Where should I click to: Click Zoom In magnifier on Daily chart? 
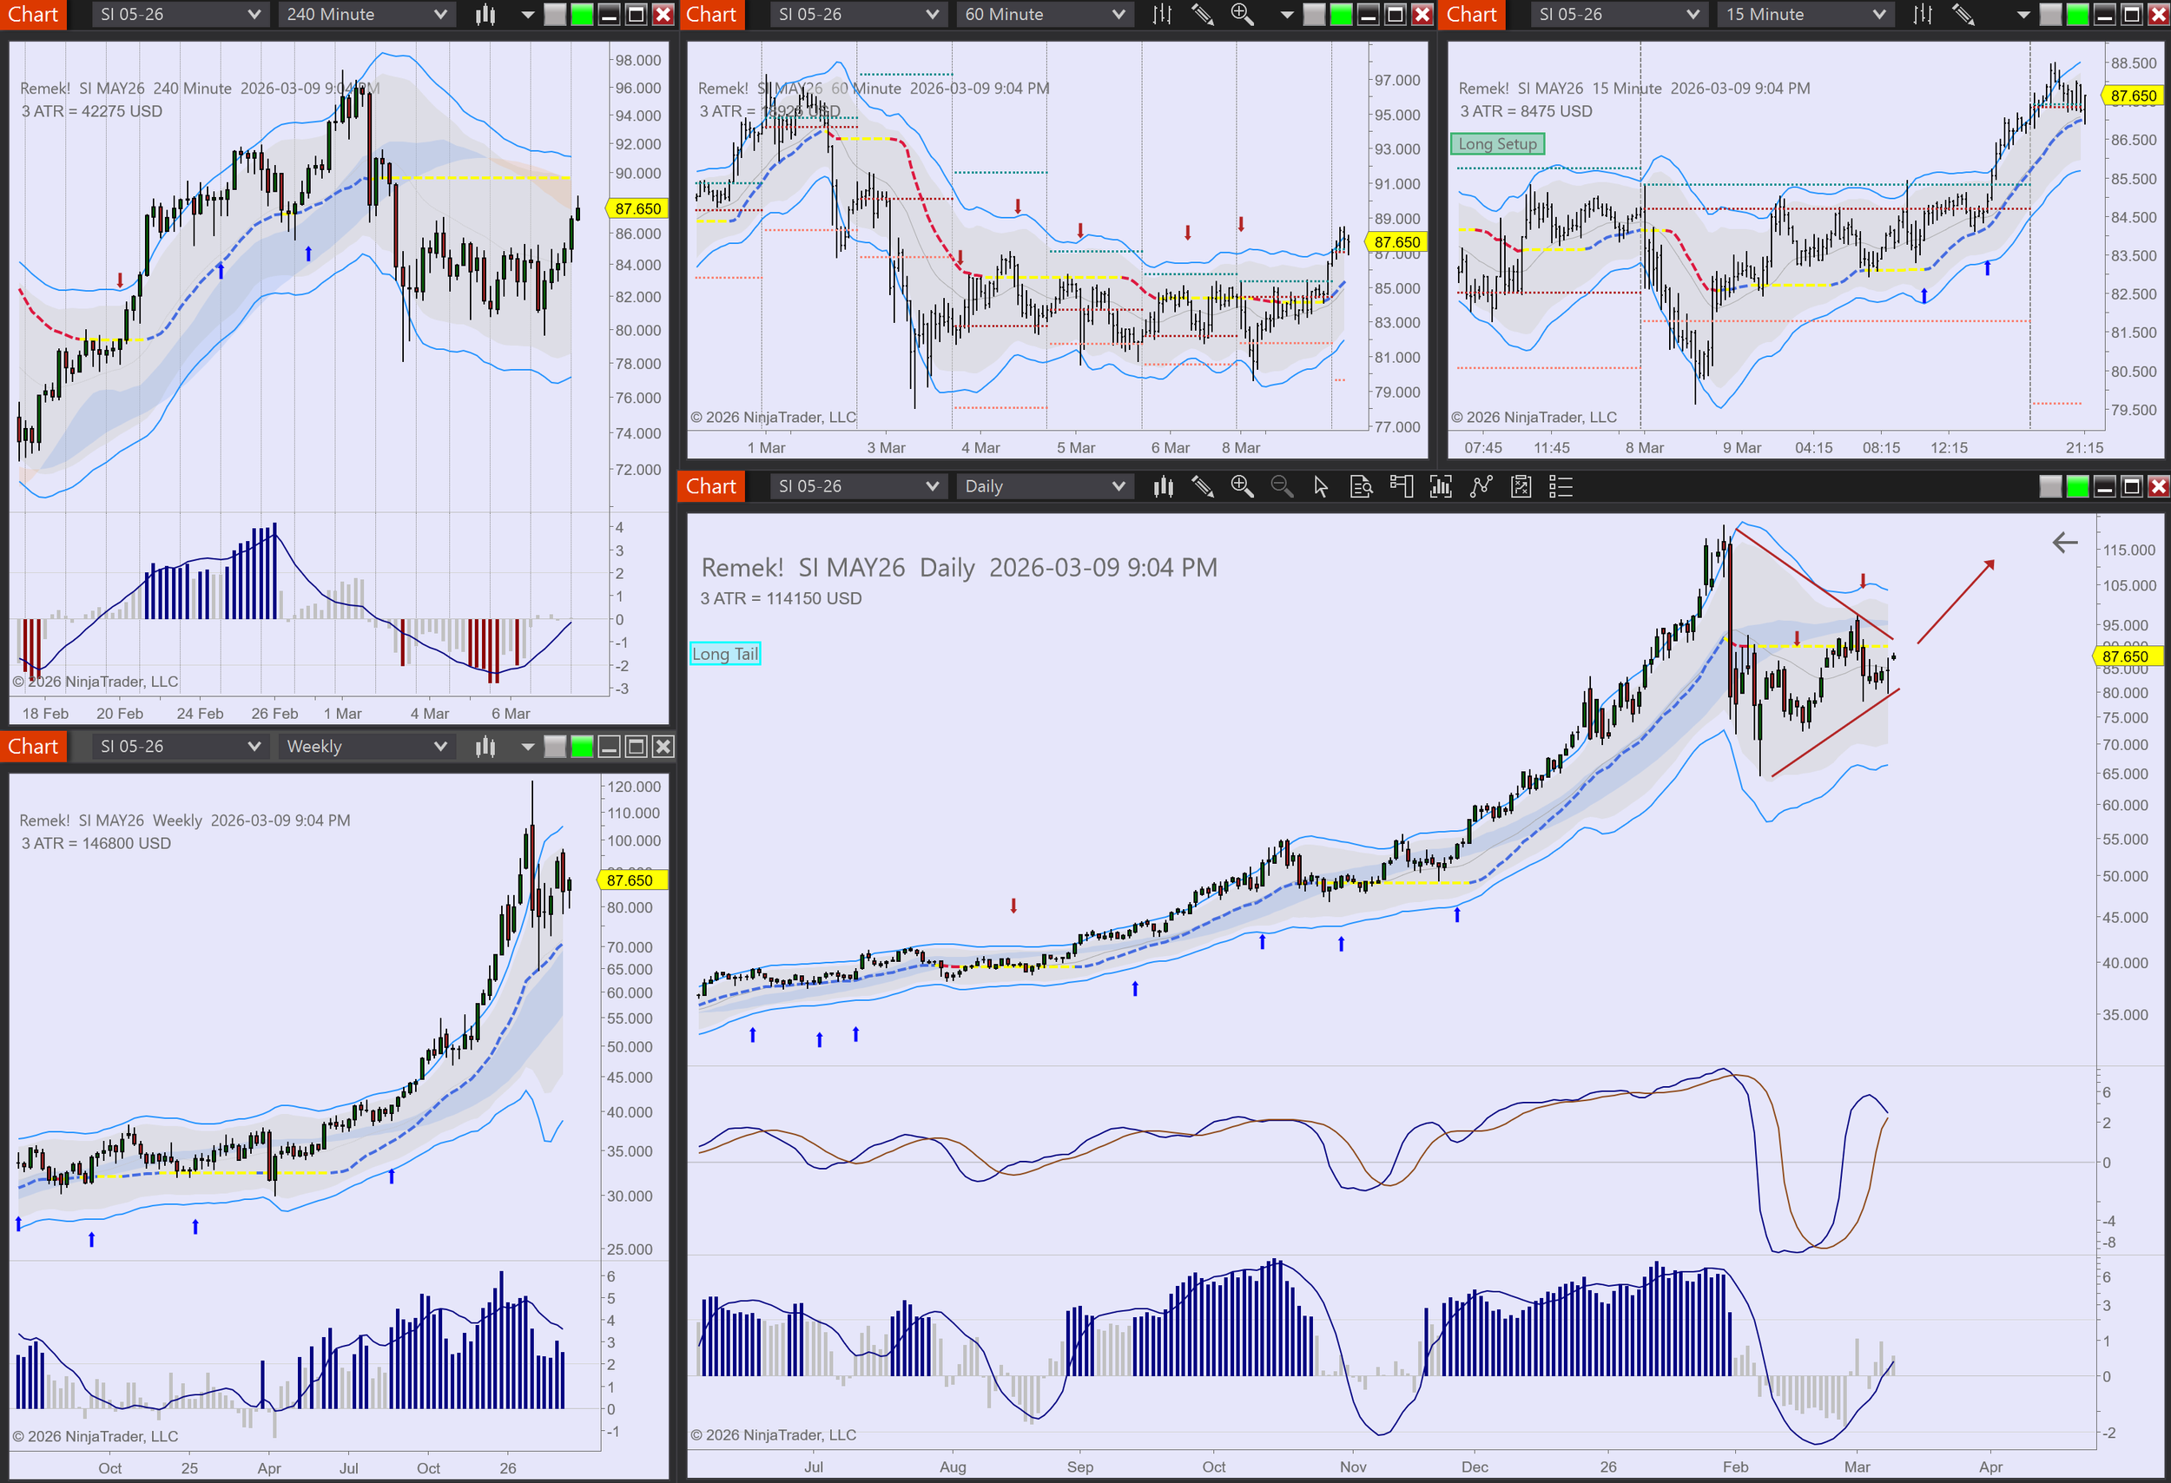tap(1242, 486)
